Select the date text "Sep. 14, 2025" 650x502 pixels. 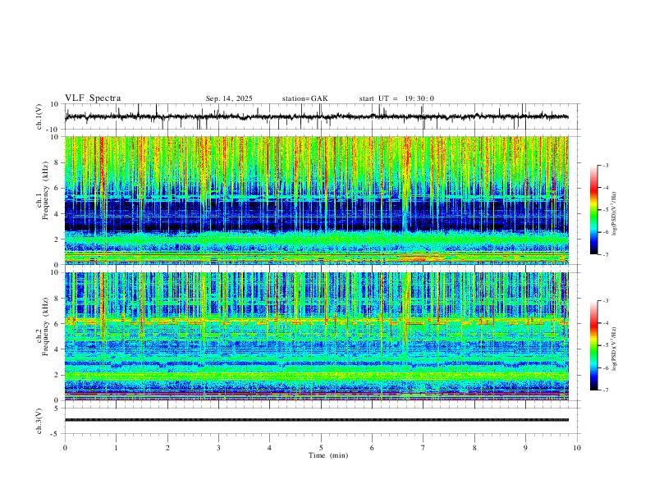pos(229,98)
